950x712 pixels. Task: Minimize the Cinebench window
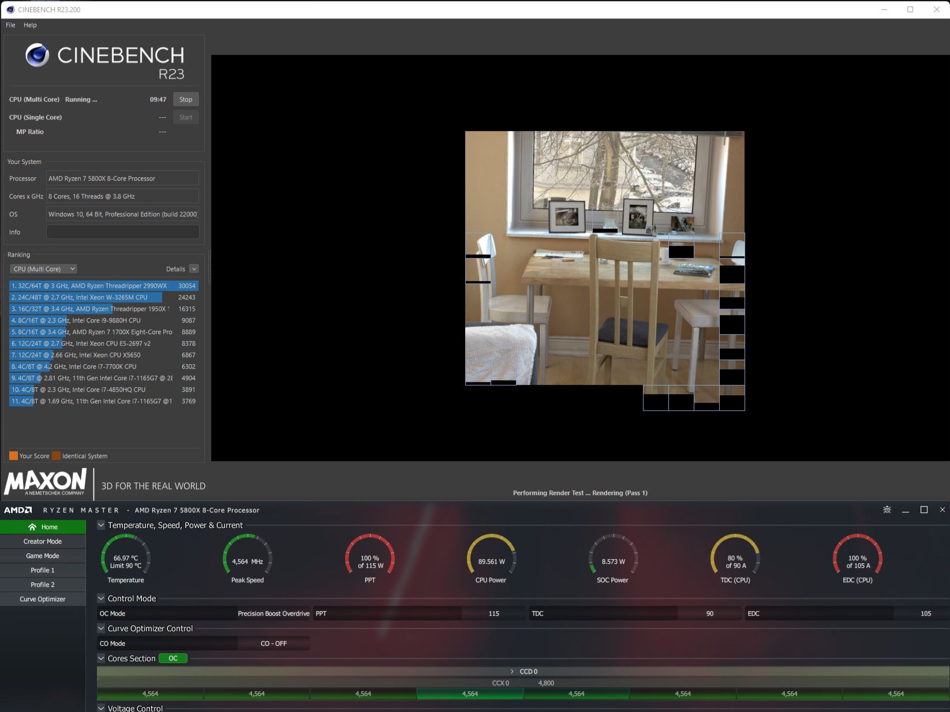point(885,9)
